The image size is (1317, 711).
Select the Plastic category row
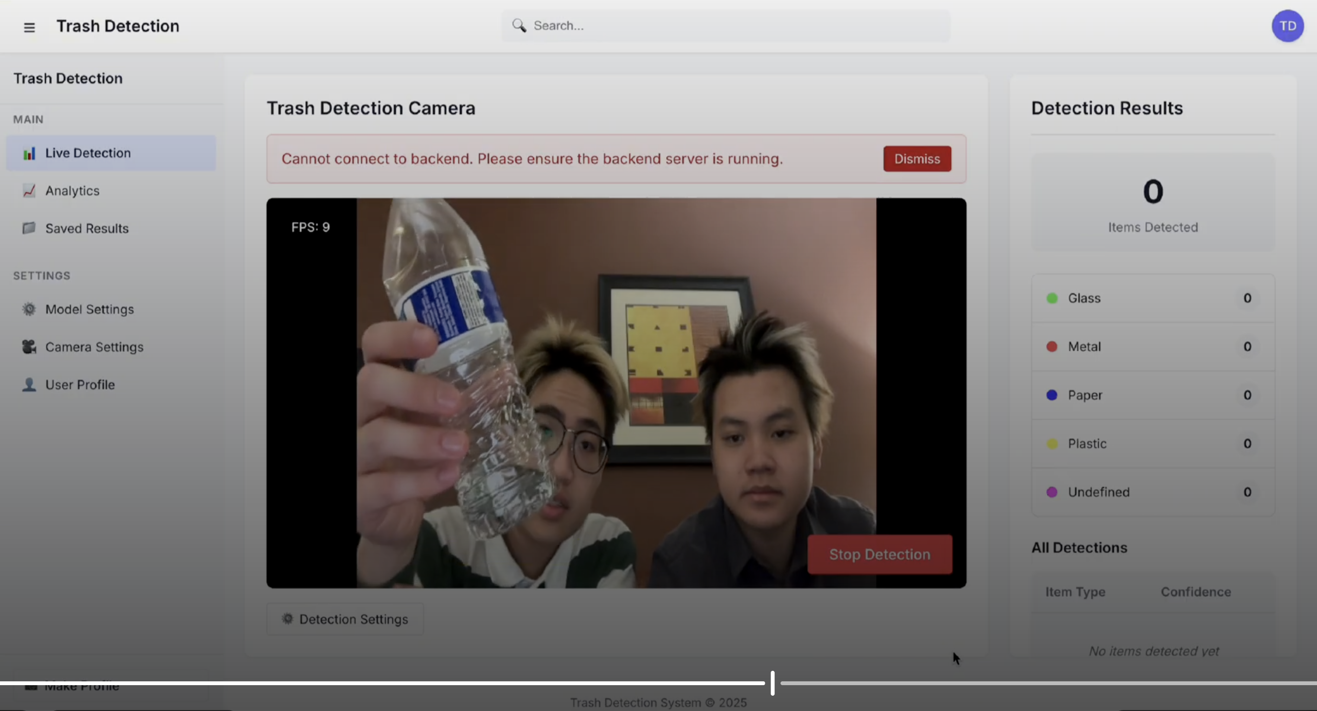pos(1152,444)
